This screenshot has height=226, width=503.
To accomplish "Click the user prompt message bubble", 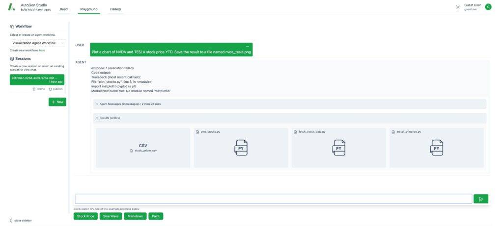I will coord(171,50).
